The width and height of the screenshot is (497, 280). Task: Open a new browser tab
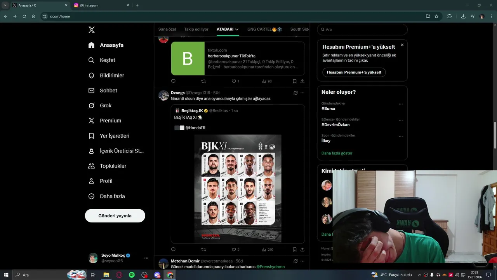pyautogui.click(x=137, y=5)
